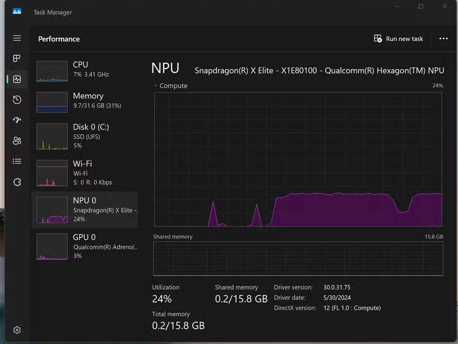458x344 pixels.
Task: Click the Total memory 0.2/15.8 GB value
Action: click(178, 326)
